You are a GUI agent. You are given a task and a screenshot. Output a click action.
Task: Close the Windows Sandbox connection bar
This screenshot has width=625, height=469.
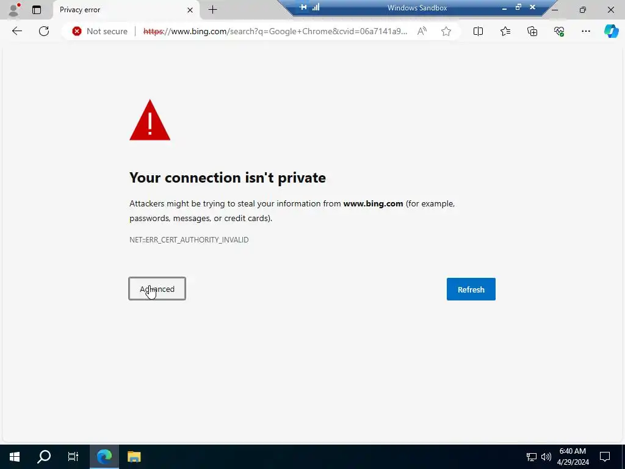pos(532,7)
